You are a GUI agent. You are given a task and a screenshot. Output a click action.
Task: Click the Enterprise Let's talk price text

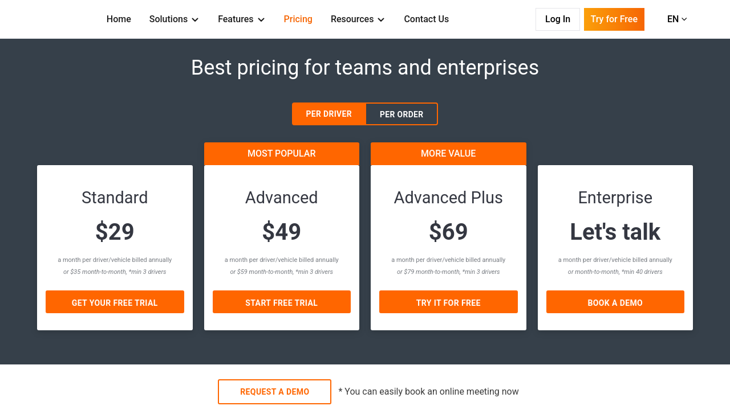[x=615, y=232]
